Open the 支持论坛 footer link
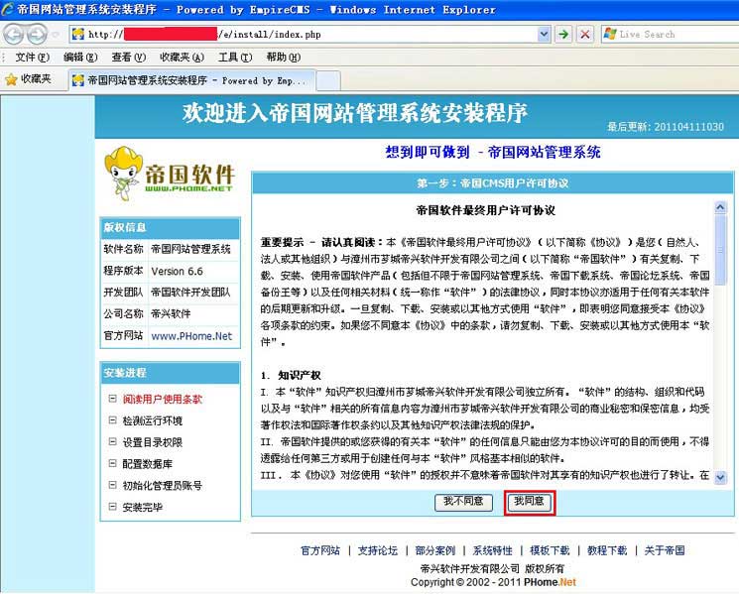This screenshot has width=739, height=594. coord(377,550)
